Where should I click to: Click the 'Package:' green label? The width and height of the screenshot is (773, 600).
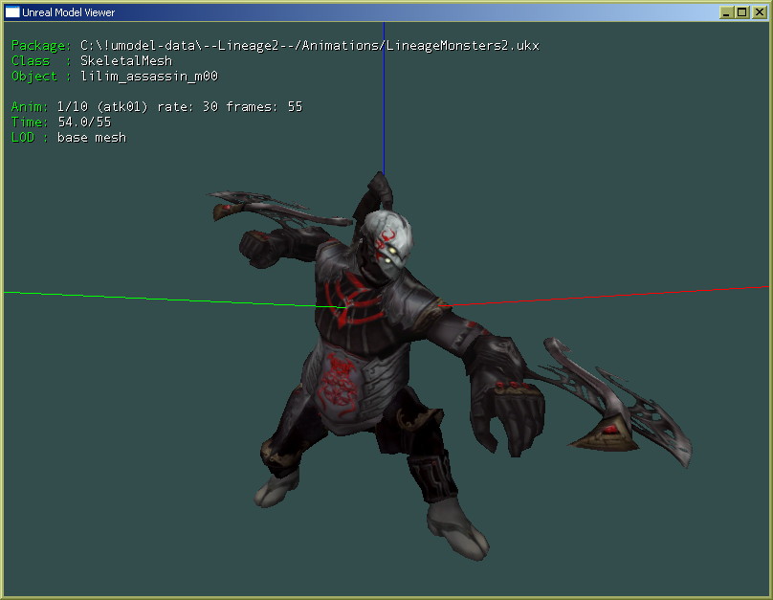coord(41,46)
